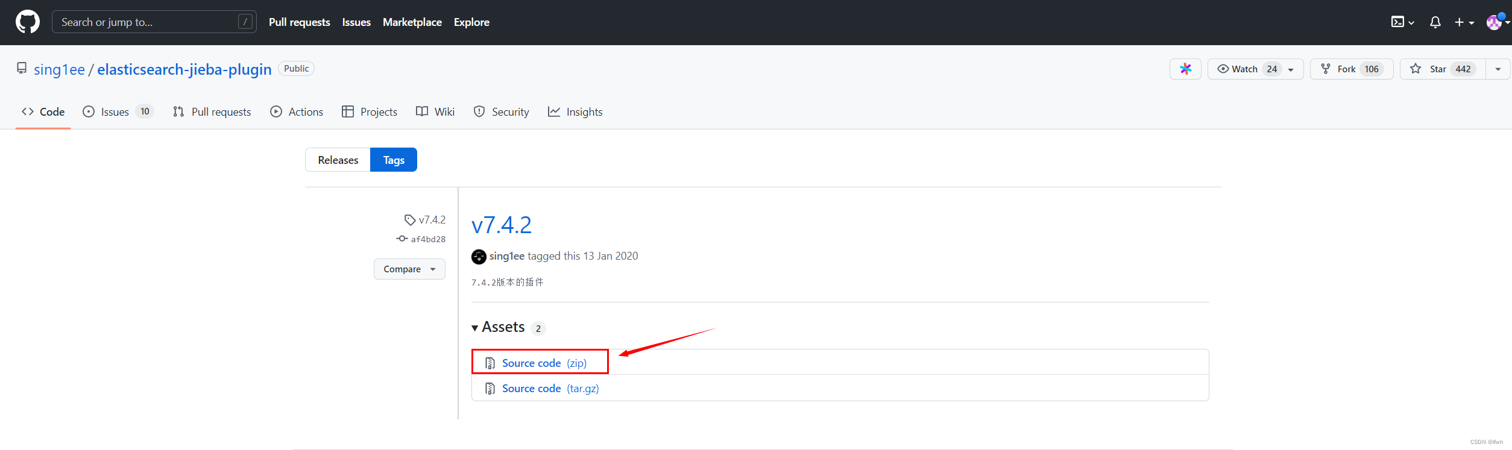Switch to Releases view

338,160
